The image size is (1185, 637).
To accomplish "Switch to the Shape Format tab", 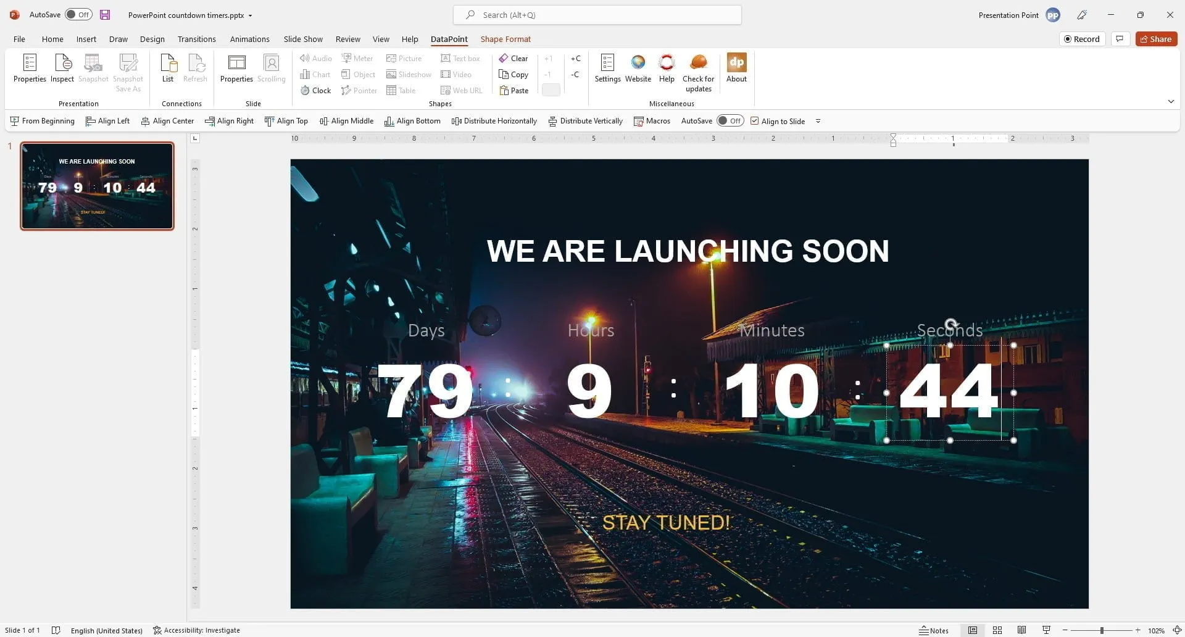I will [x=505, y=39].
